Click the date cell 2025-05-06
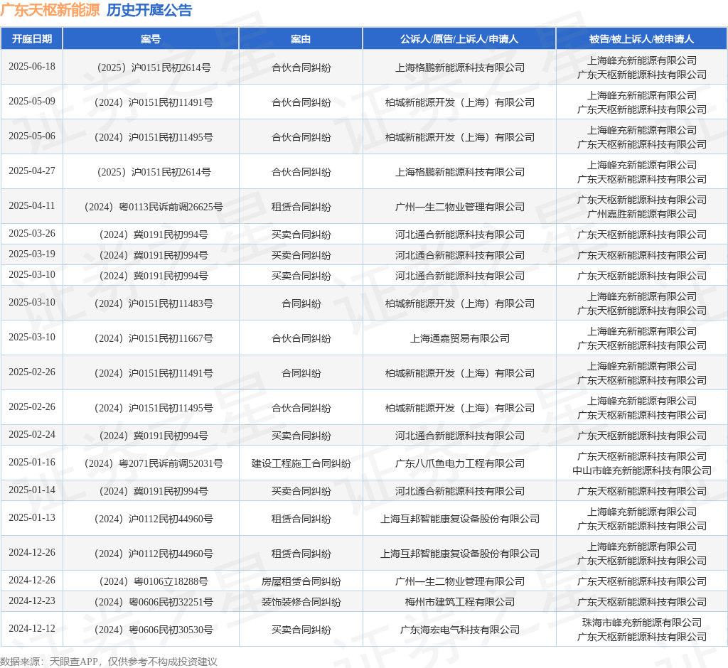Image resolution: width=728 pixels, height=668 pixels. [x=31, y=136]
